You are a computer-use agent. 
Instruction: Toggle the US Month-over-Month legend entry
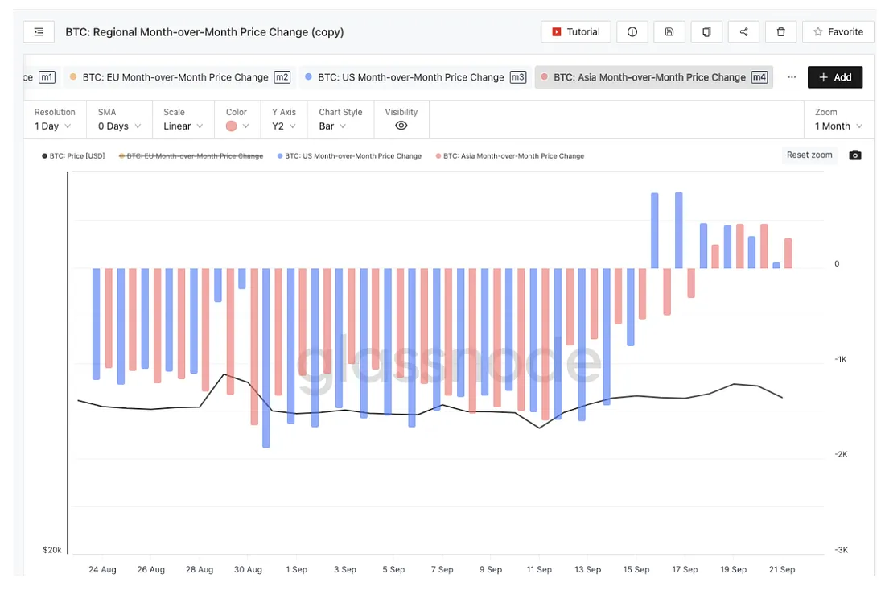coord(349,156)
